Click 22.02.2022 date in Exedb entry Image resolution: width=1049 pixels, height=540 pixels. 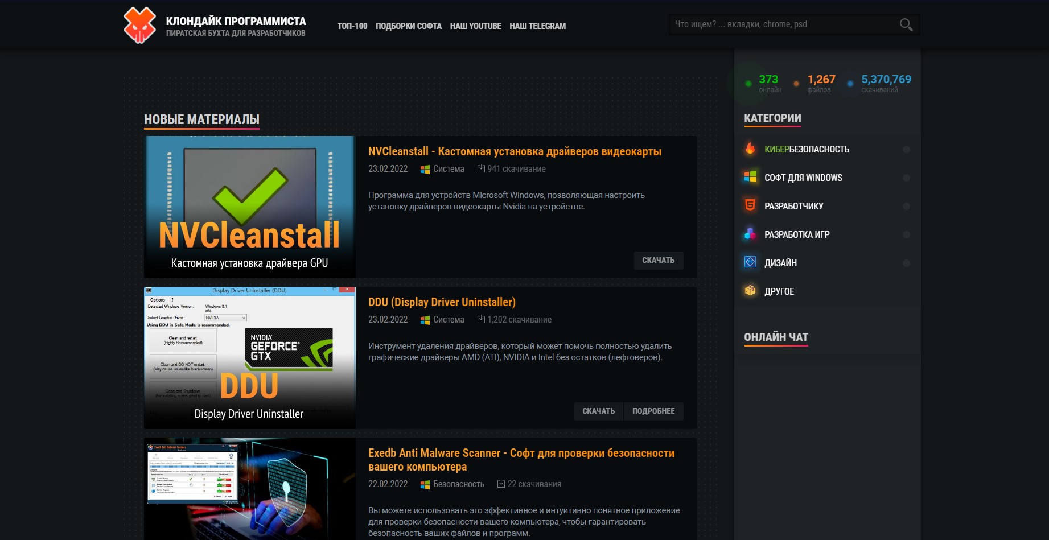(388, 484)
